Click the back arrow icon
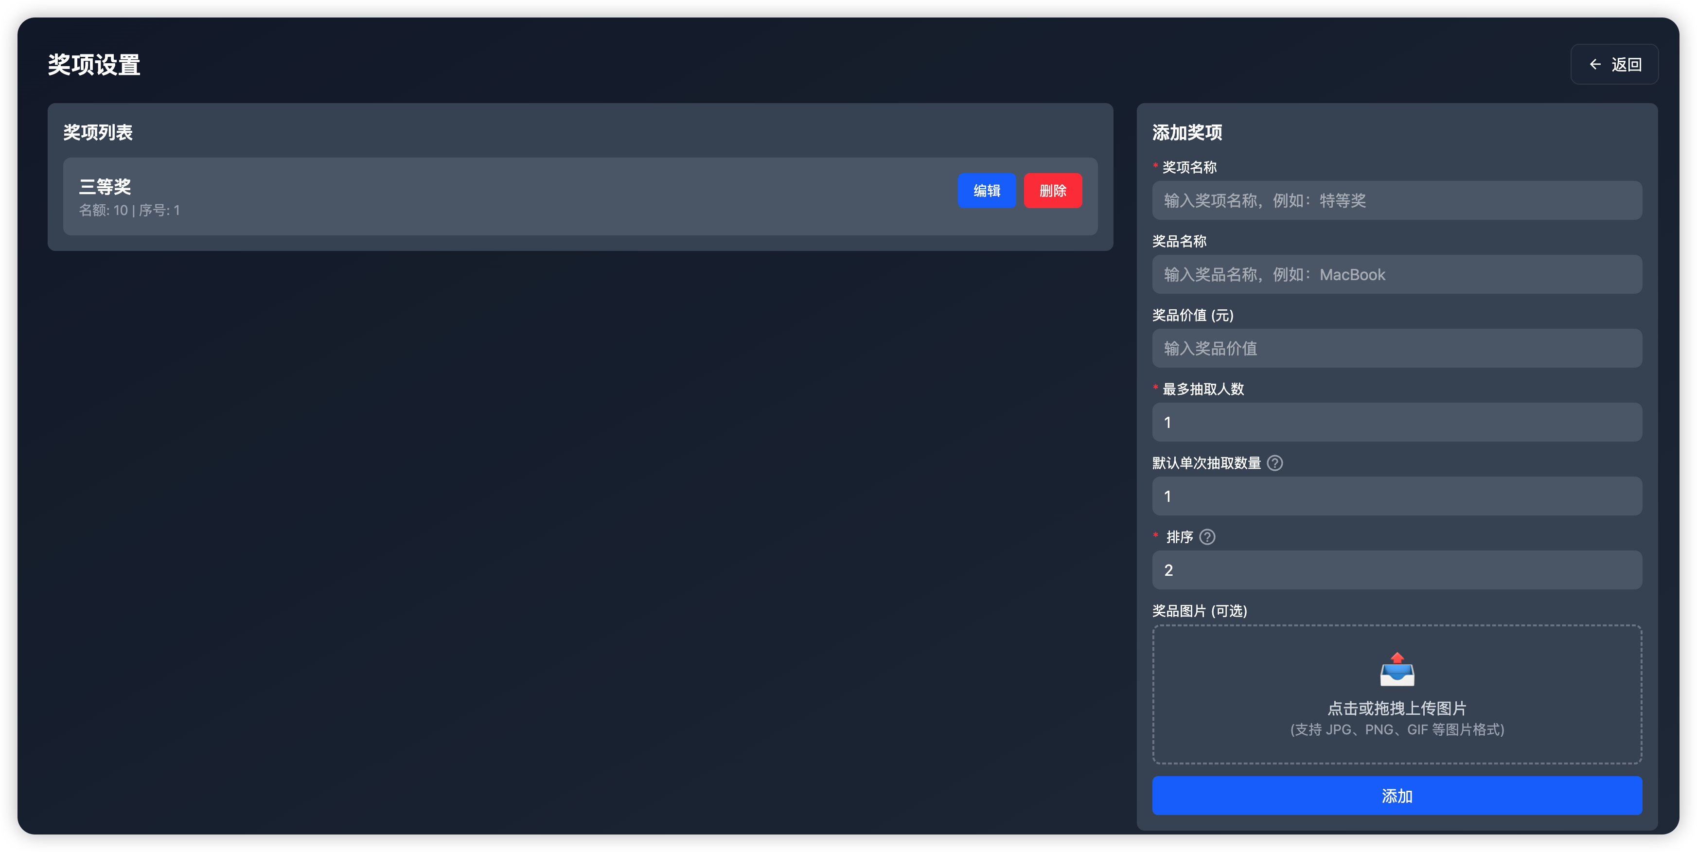This screenshot has height=852, width=1697. 1595,64
